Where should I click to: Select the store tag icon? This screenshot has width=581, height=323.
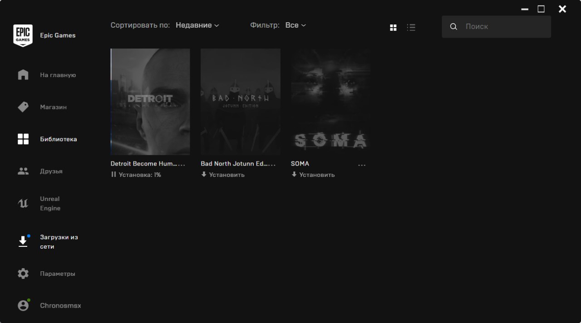[x=23, y=107]
